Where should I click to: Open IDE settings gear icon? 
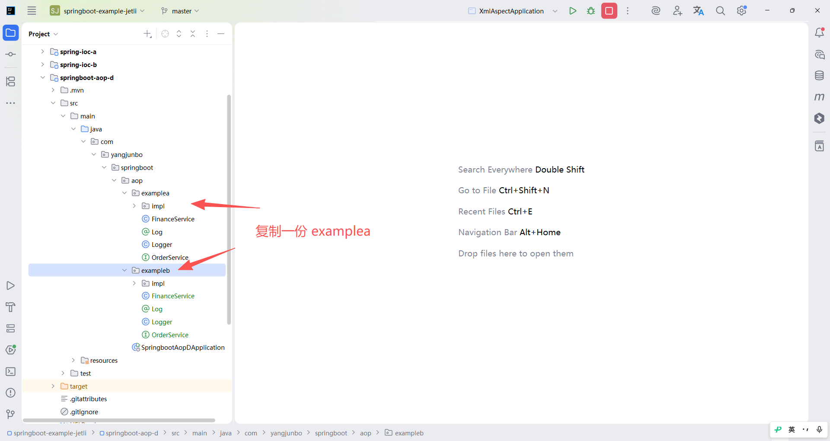point(742,11)
